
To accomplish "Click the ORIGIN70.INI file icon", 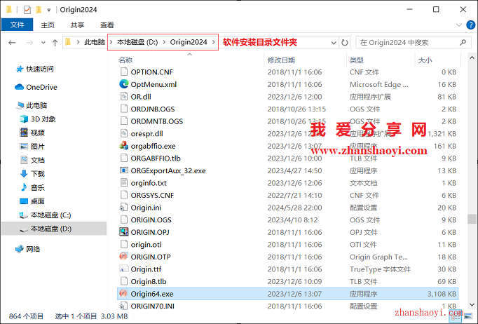I will coord(124,306).
